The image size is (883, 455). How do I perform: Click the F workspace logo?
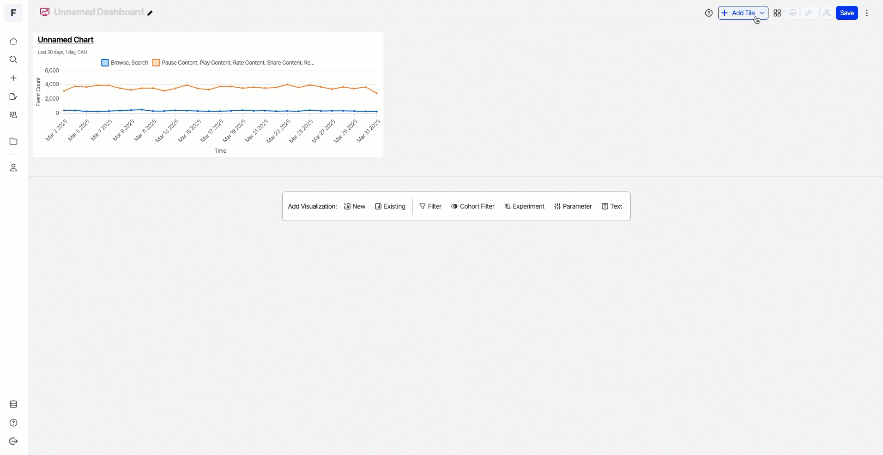point(13,13)
